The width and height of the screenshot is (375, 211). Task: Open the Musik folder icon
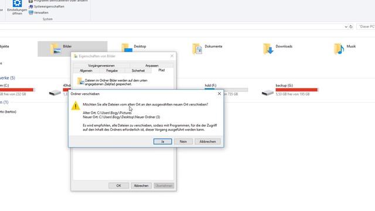point(339,49)
